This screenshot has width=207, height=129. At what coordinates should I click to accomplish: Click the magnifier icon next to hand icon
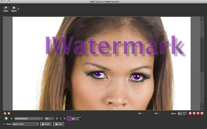click(x=194, y=113)
